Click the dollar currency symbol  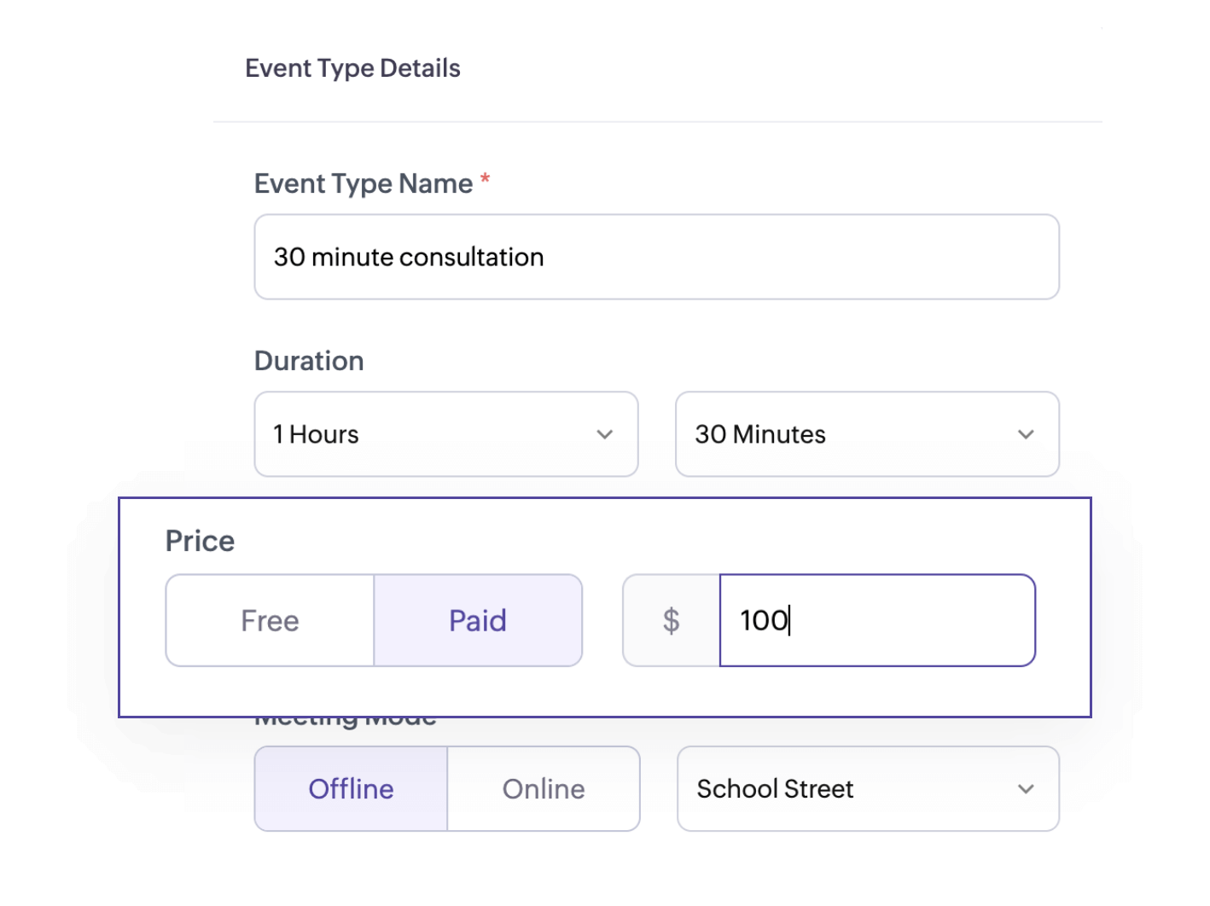point(672,620)
